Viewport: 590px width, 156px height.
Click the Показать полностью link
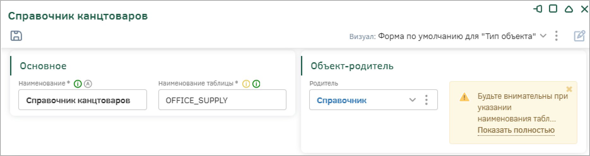516,130
